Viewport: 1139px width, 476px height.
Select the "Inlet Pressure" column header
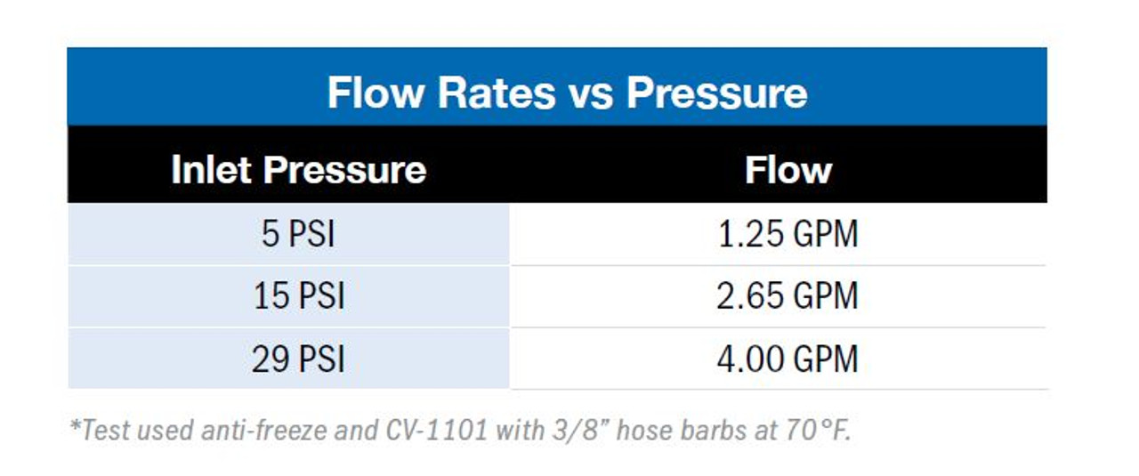(298, 169)
